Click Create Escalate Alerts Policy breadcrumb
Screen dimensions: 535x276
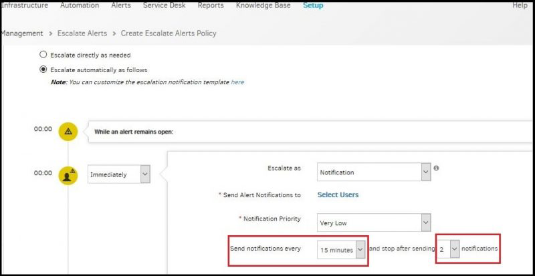(x=169, y=33)
